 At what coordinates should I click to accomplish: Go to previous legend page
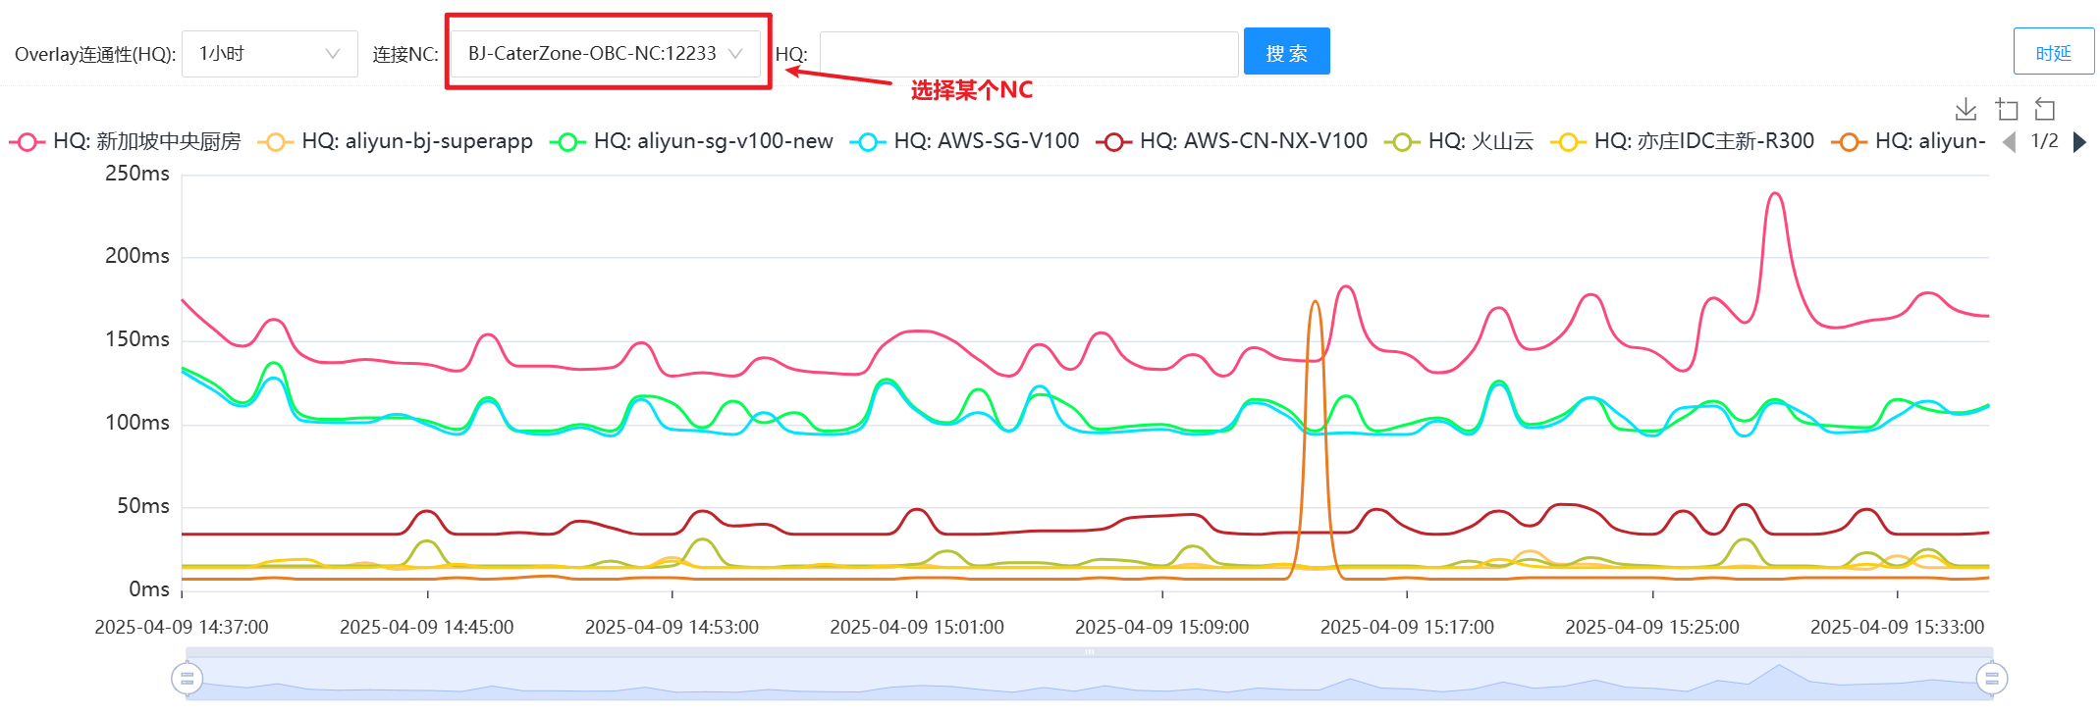pos(2009,142)
